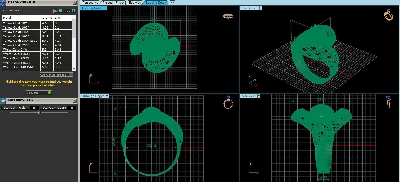
Task: Click the Library: METAL label
Action: (x=13, y=11)
